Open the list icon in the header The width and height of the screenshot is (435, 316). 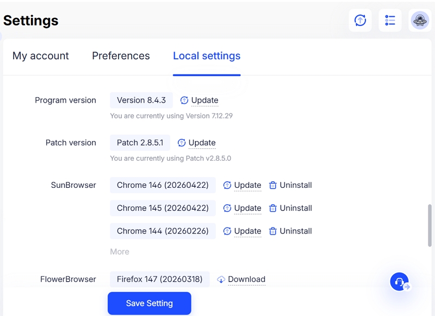pyautogui.click(x=390, y=20)
